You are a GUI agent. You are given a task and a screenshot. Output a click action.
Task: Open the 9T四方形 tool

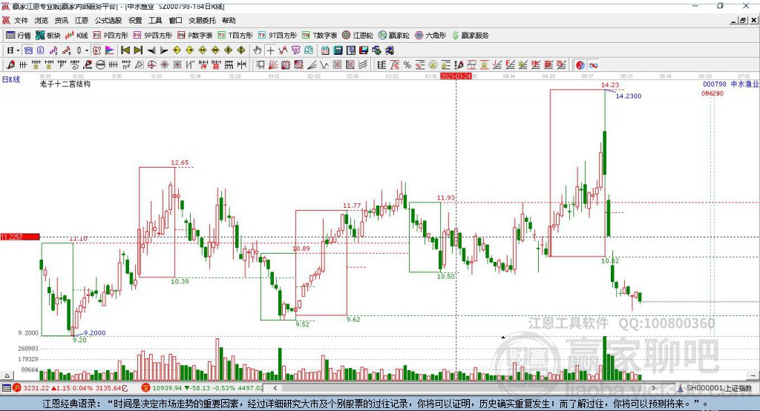pos(278,36)
